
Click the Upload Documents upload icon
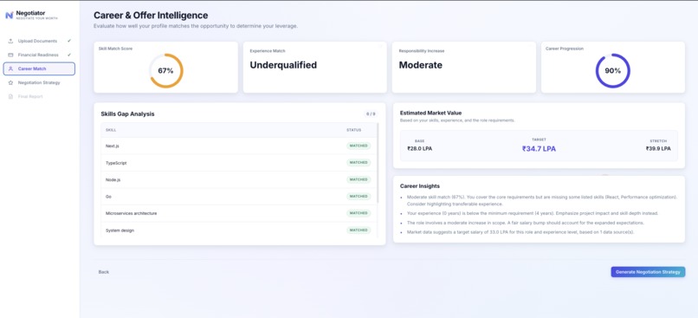coord(10,41)
